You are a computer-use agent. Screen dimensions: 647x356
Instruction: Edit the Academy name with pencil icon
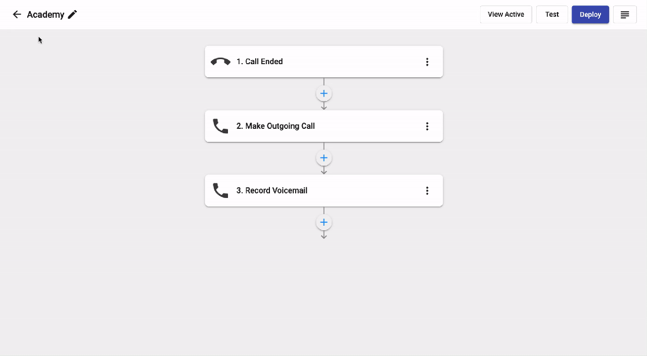click(x=72, y=15)
